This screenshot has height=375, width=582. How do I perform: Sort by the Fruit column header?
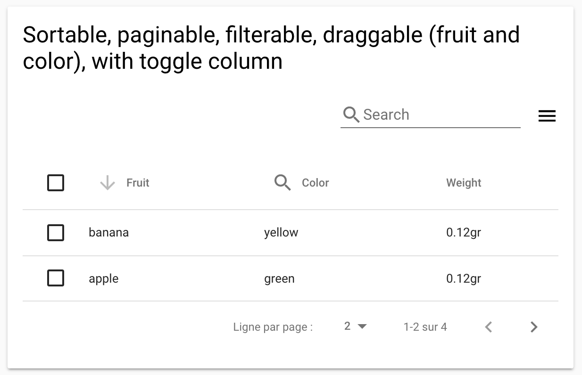coord(138,183)
